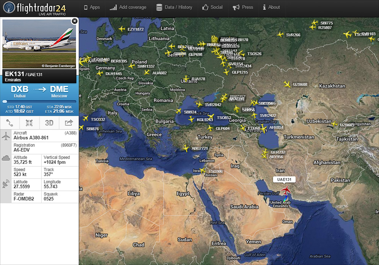Select aircraft SVR2422 near Caspian Sea
The image size is (379, 265).
(254, 115)
